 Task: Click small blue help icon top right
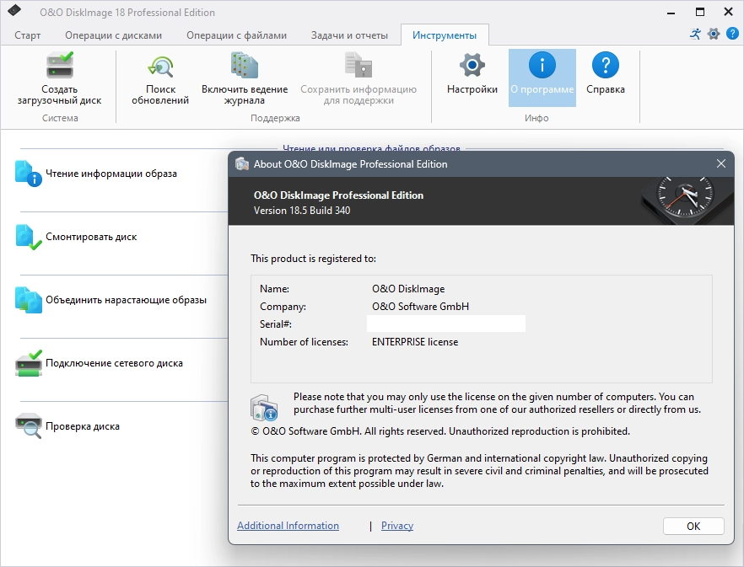[732, 34]
